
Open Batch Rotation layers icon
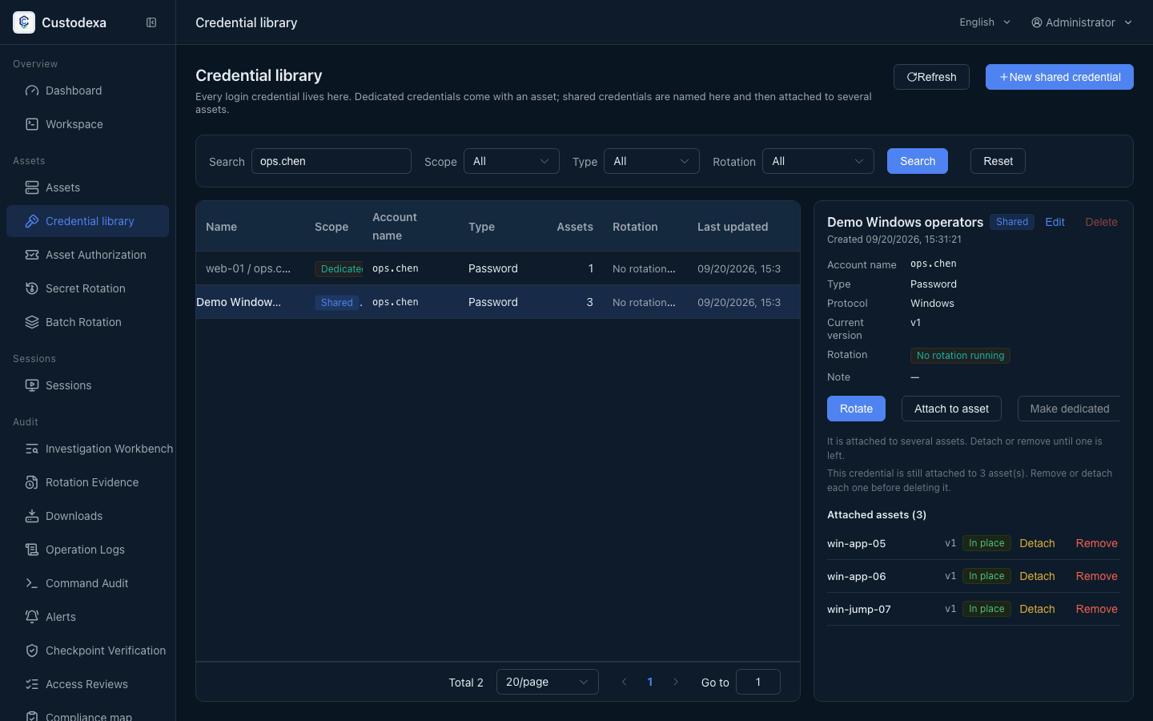32,322
